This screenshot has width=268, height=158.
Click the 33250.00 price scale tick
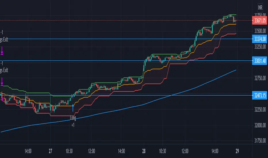pos(259,47)
